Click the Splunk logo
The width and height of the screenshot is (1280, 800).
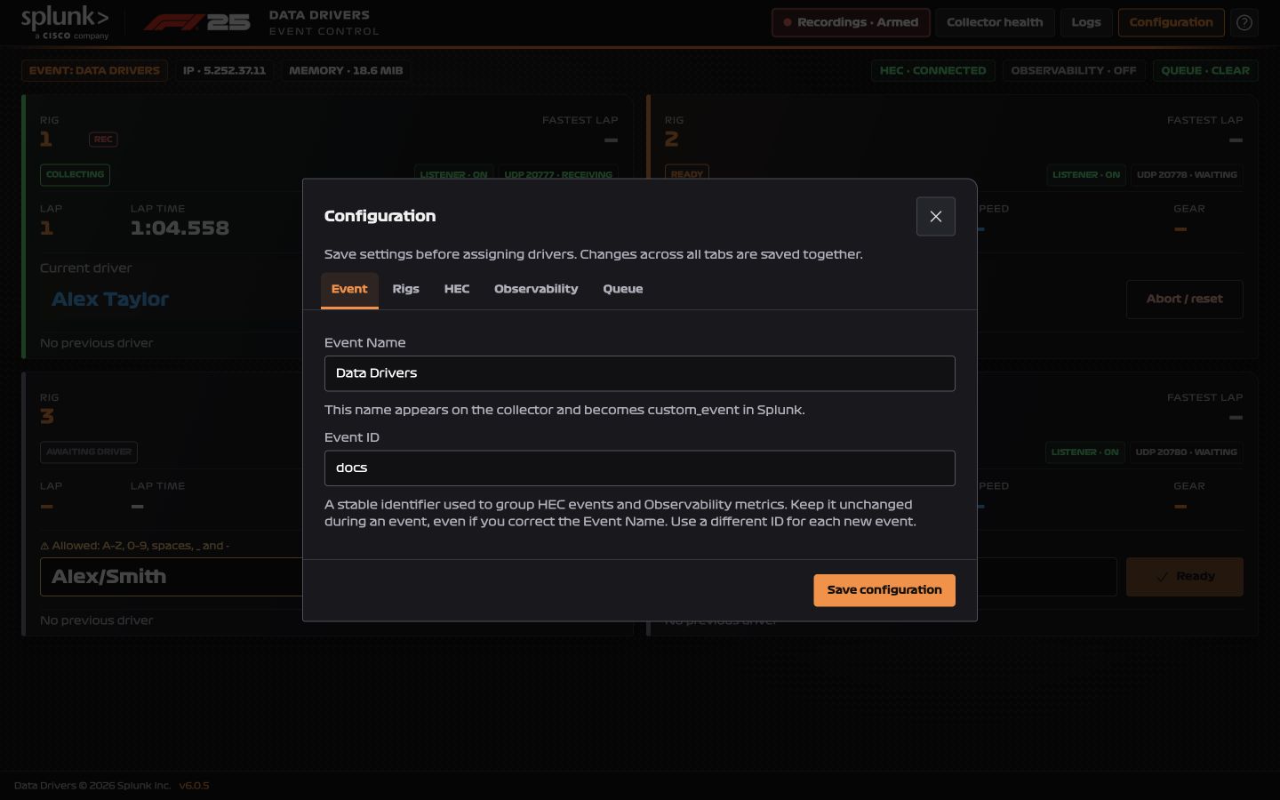[65, 22]
